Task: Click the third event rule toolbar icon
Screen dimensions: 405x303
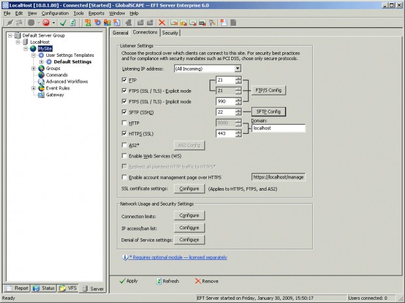Action: coord(193,23)
